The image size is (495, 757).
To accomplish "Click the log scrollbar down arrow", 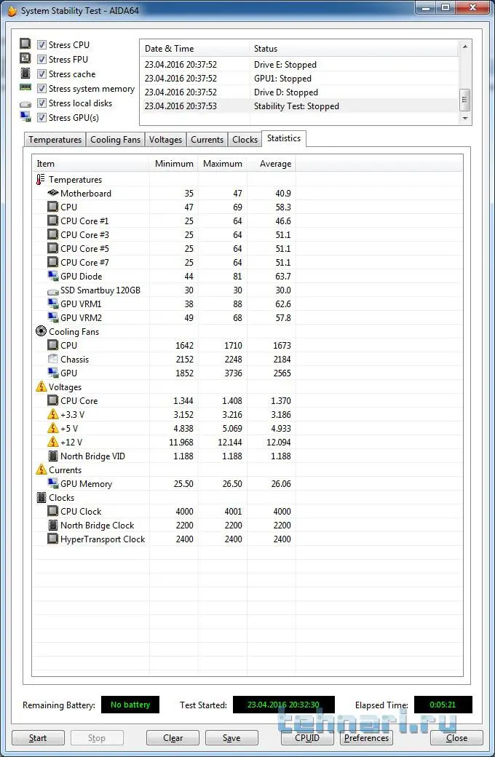I will 465,118.
